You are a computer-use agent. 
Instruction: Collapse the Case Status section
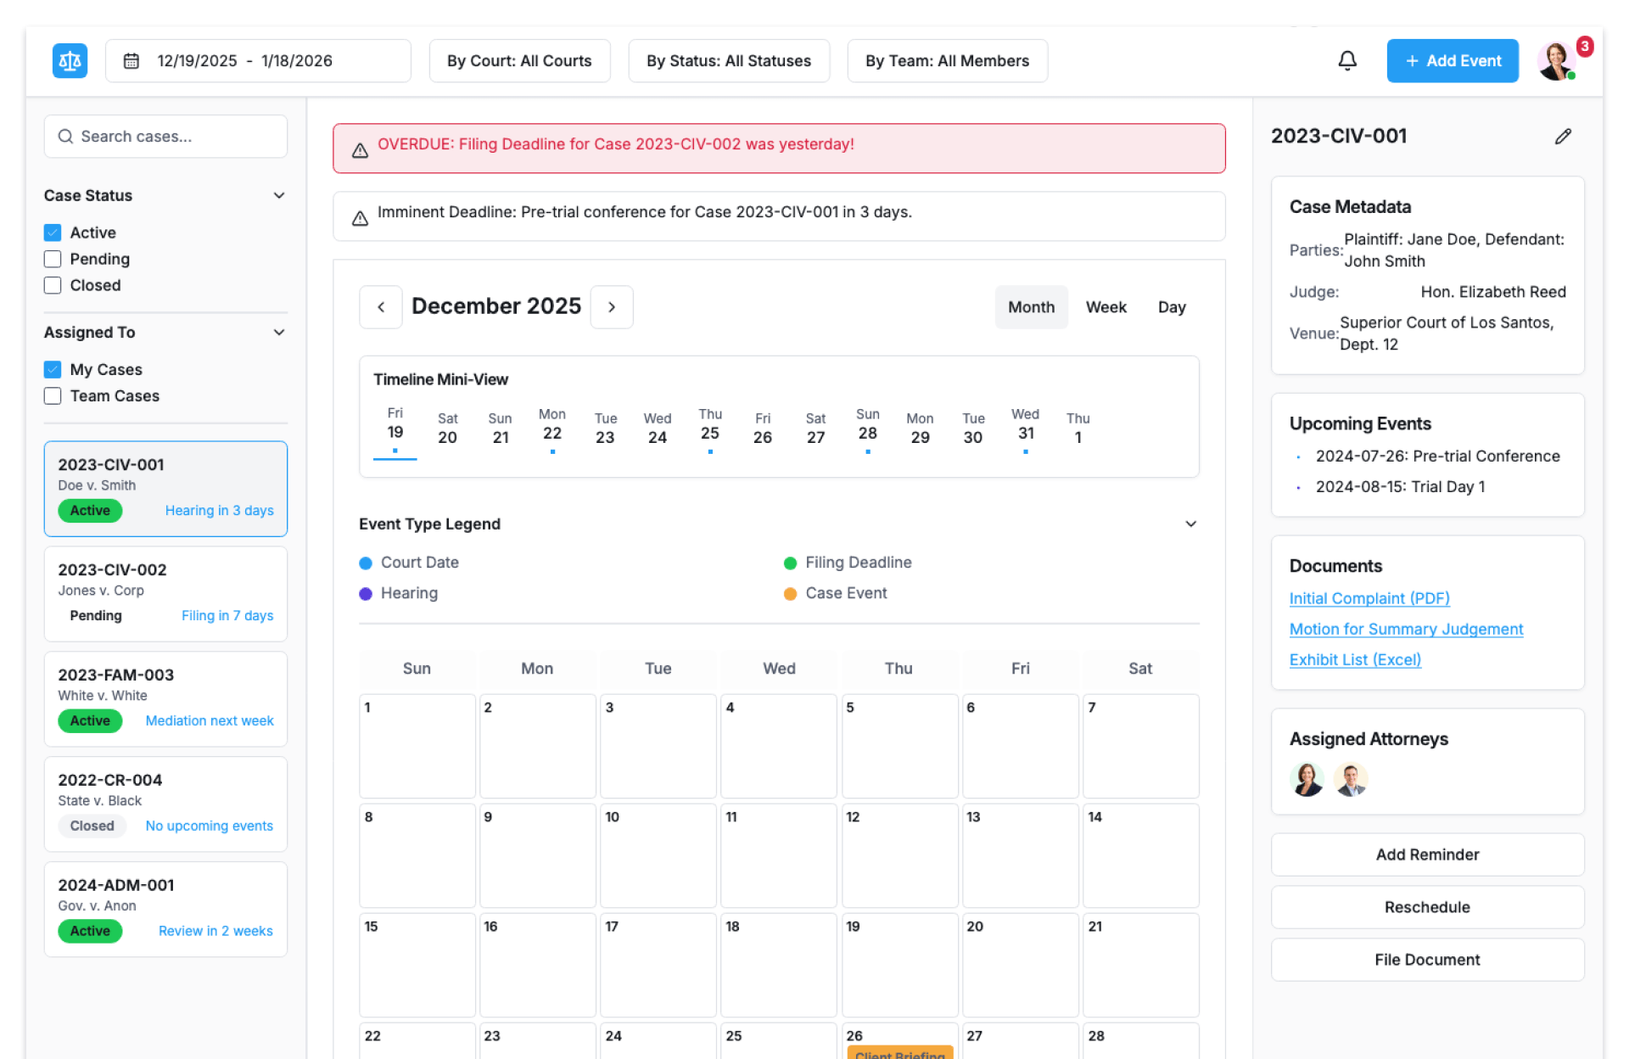(x=279, y=196)
